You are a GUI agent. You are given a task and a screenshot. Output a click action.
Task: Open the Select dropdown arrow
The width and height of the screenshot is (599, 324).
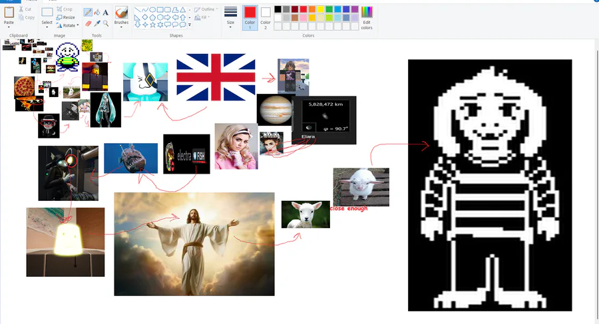47,27
